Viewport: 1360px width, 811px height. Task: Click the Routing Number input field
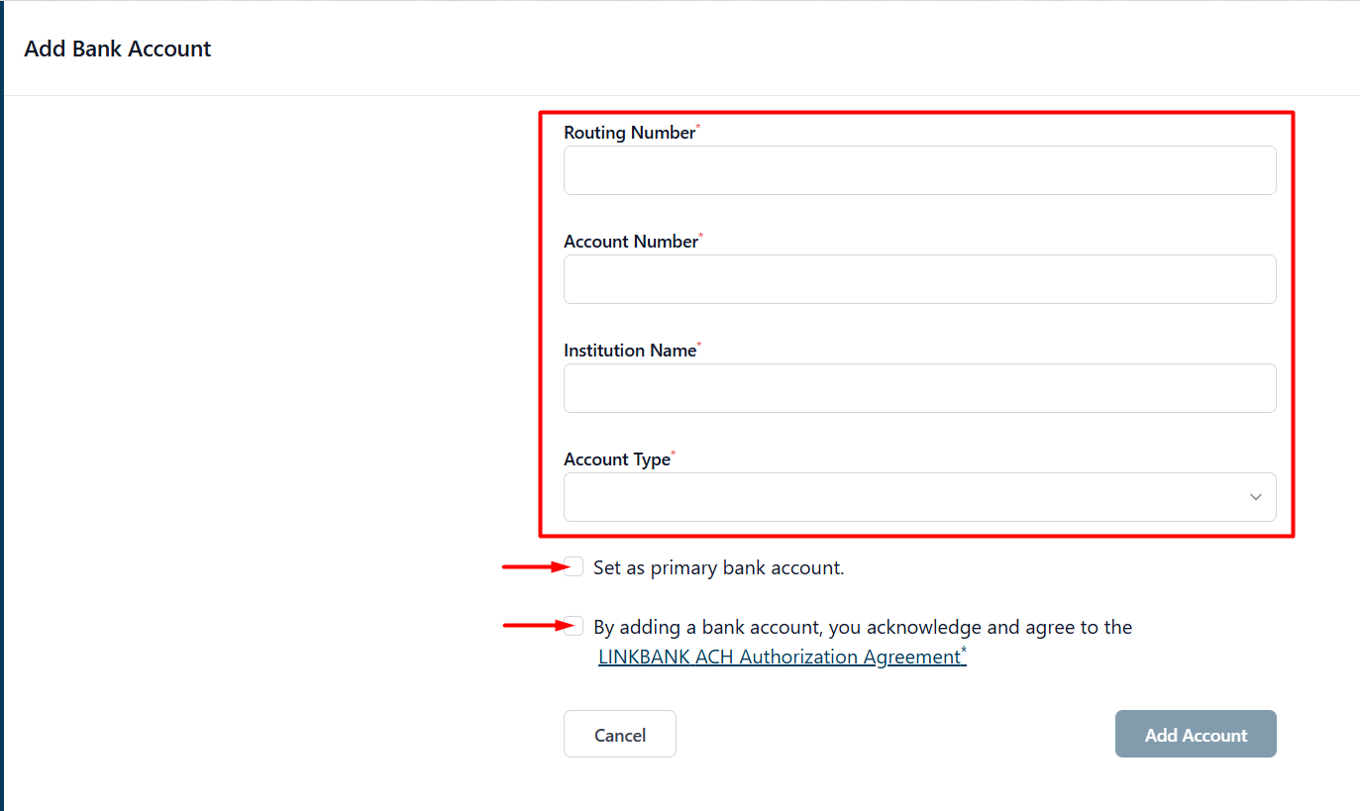[x=919, y=170]
